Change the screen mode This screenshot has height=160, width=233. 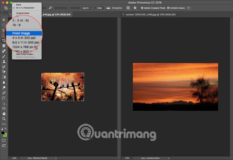(4, 146)
